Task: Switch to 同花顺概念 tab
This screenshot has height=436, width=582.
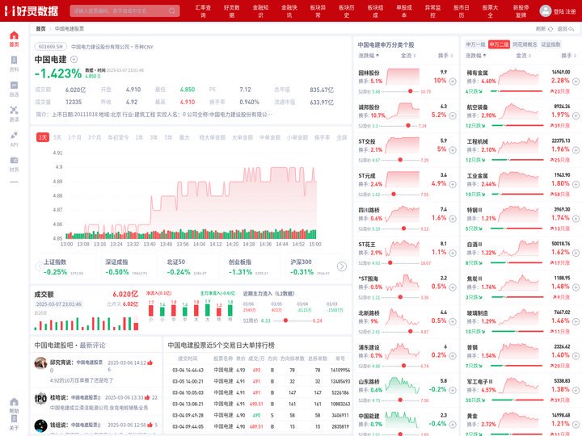Action: click(525, 44)
